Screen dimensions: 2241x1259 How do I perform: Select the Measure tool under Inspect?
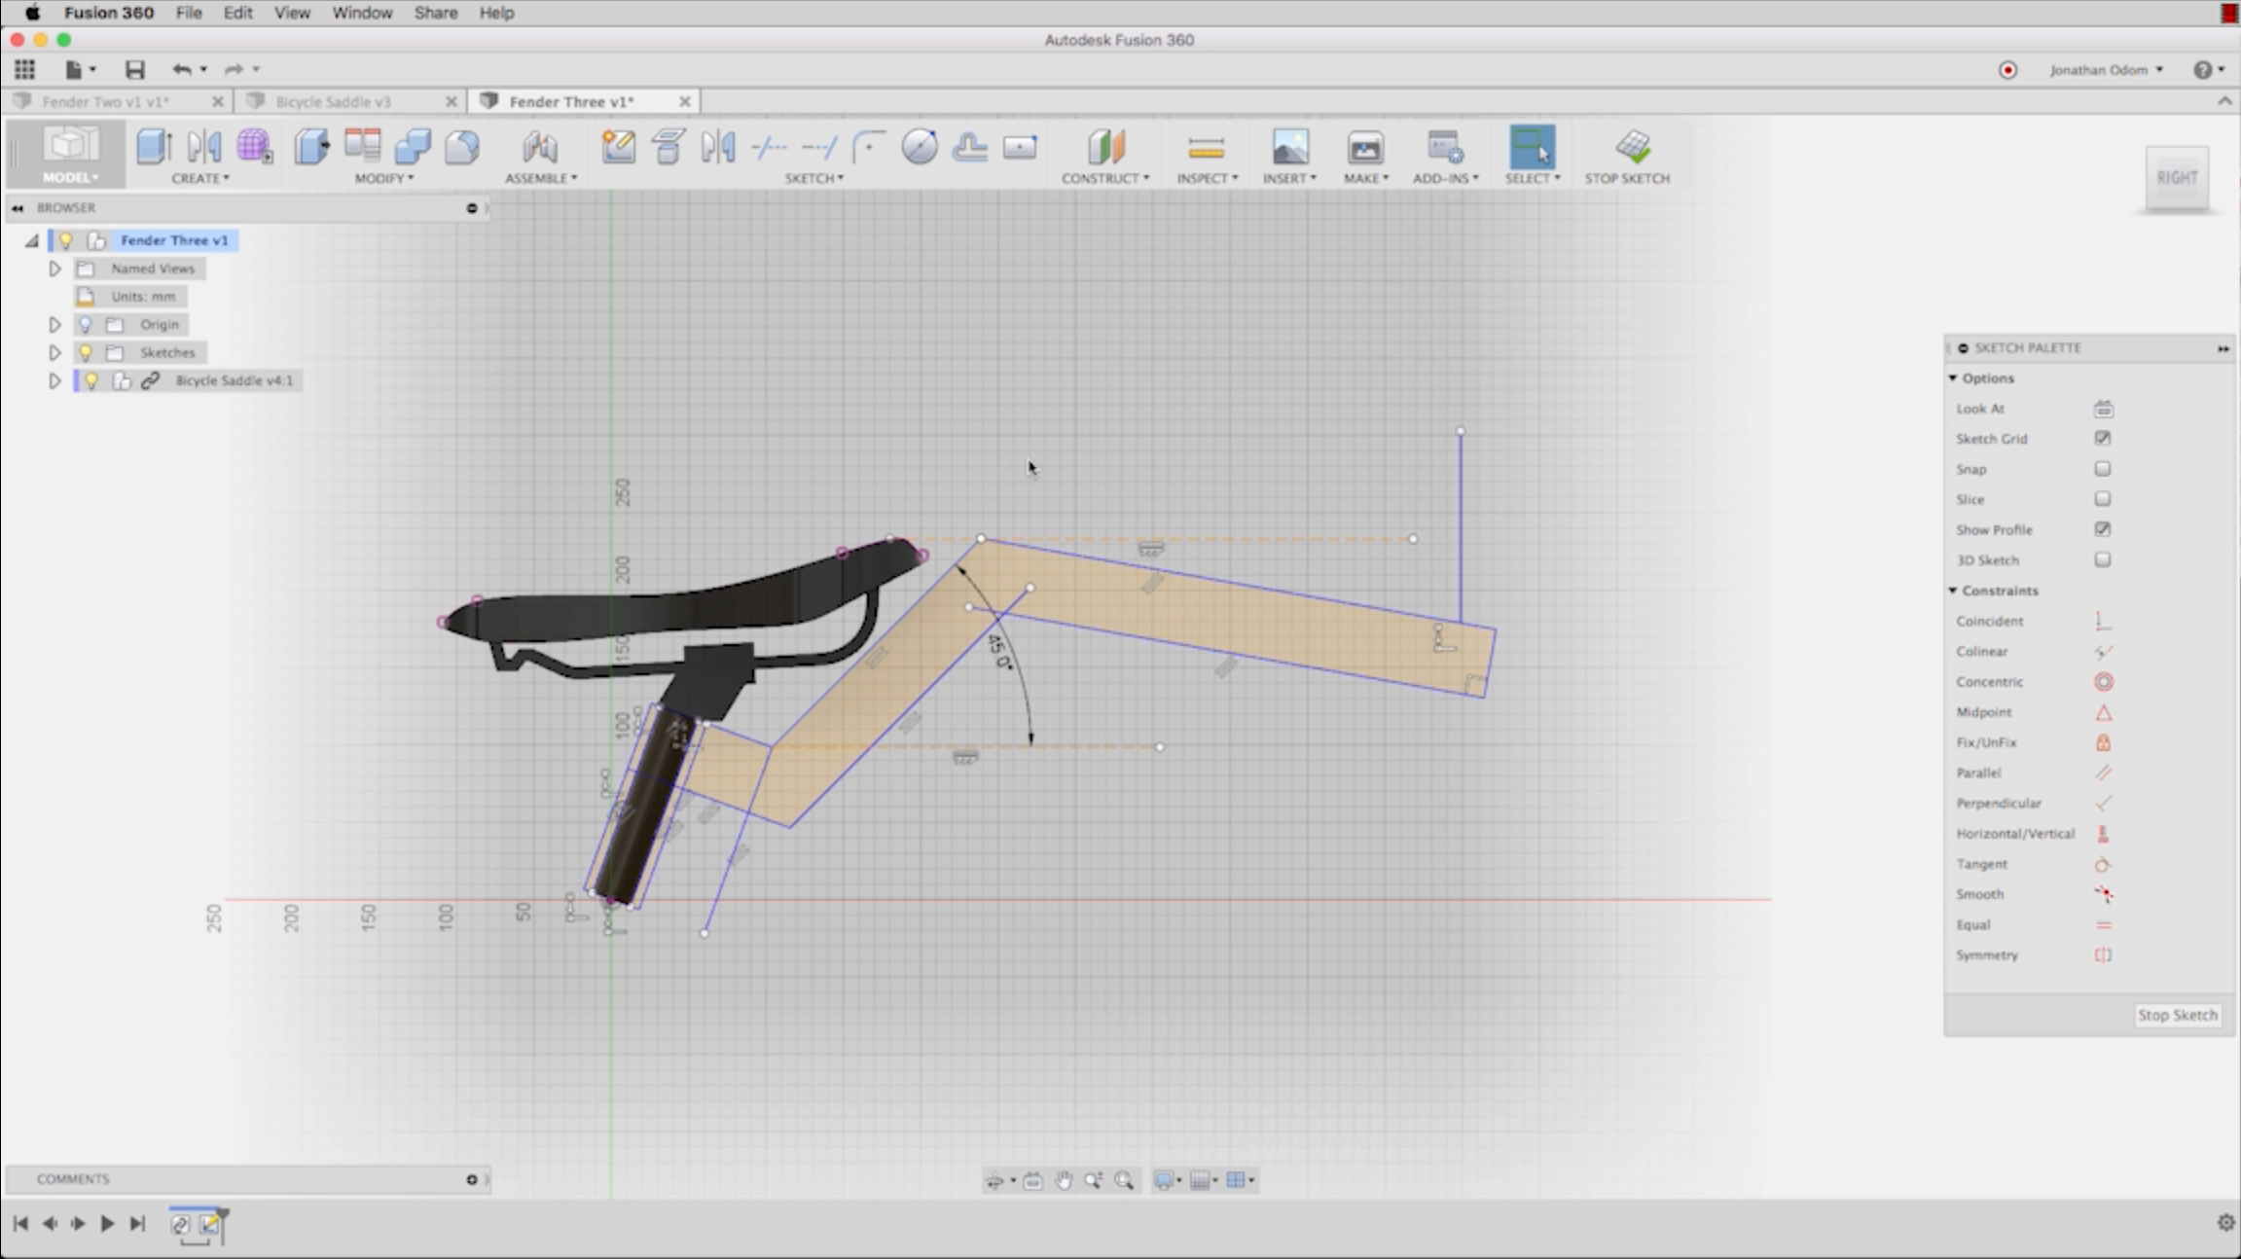click(x=1206, y=148)
